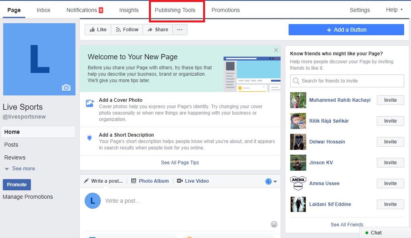Click the Add a Button call-to-action

tap(346, 30)
